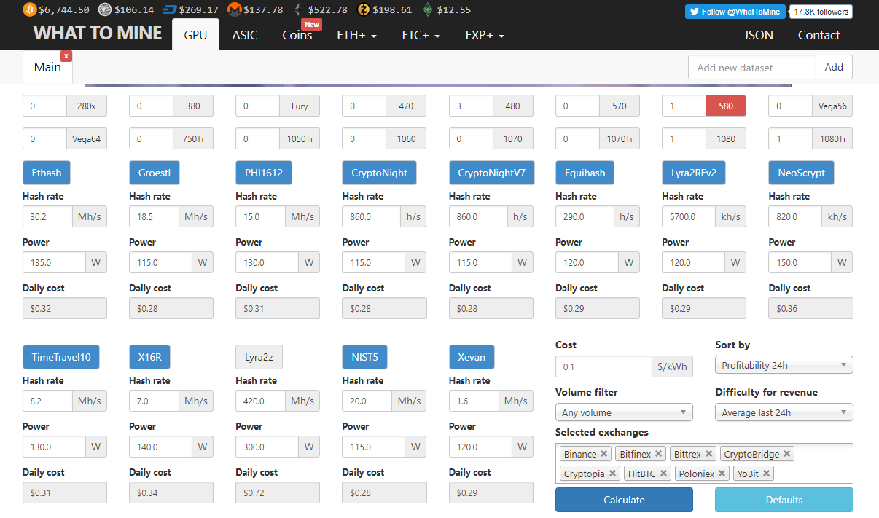Toggle the Groestl algorithm
879x518 pixels.
(155, 173)
